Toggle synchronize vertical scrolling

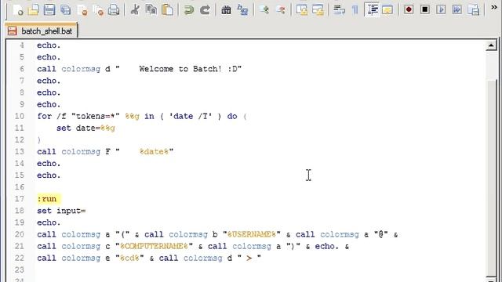[x=302, y=10]
